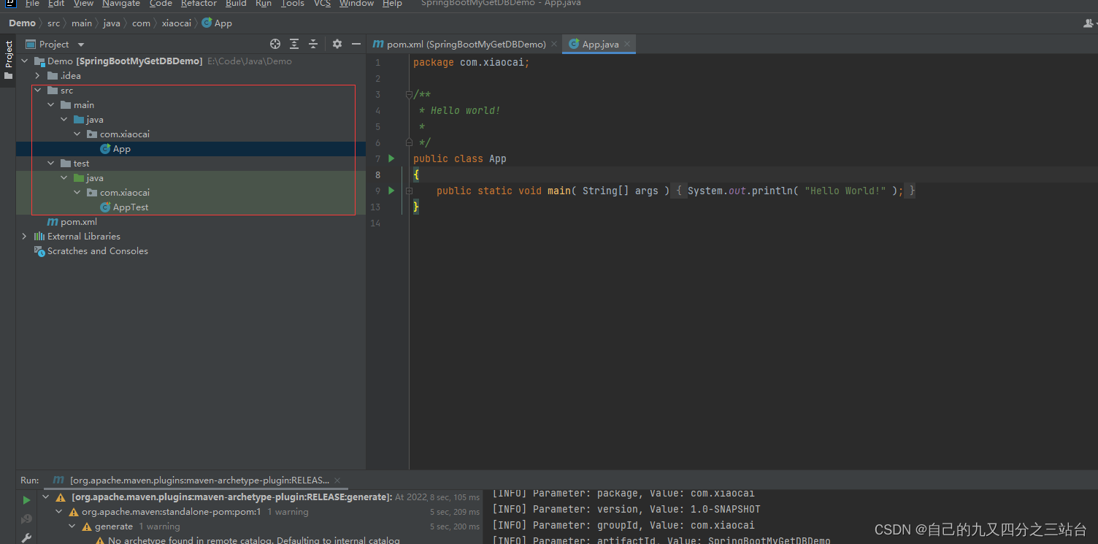Expand the folded main method on line 9

click(x=409, y=191)
